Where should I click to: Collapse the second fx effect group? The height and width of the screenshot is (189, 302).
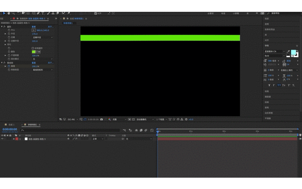click(2, 63)
